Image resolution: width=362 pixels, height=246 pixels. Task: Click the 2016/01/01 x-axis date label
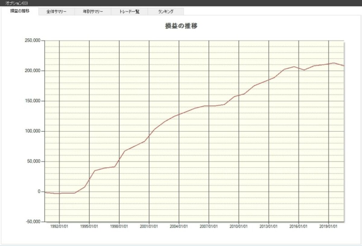pyautogui.click(x=299, y=226)
